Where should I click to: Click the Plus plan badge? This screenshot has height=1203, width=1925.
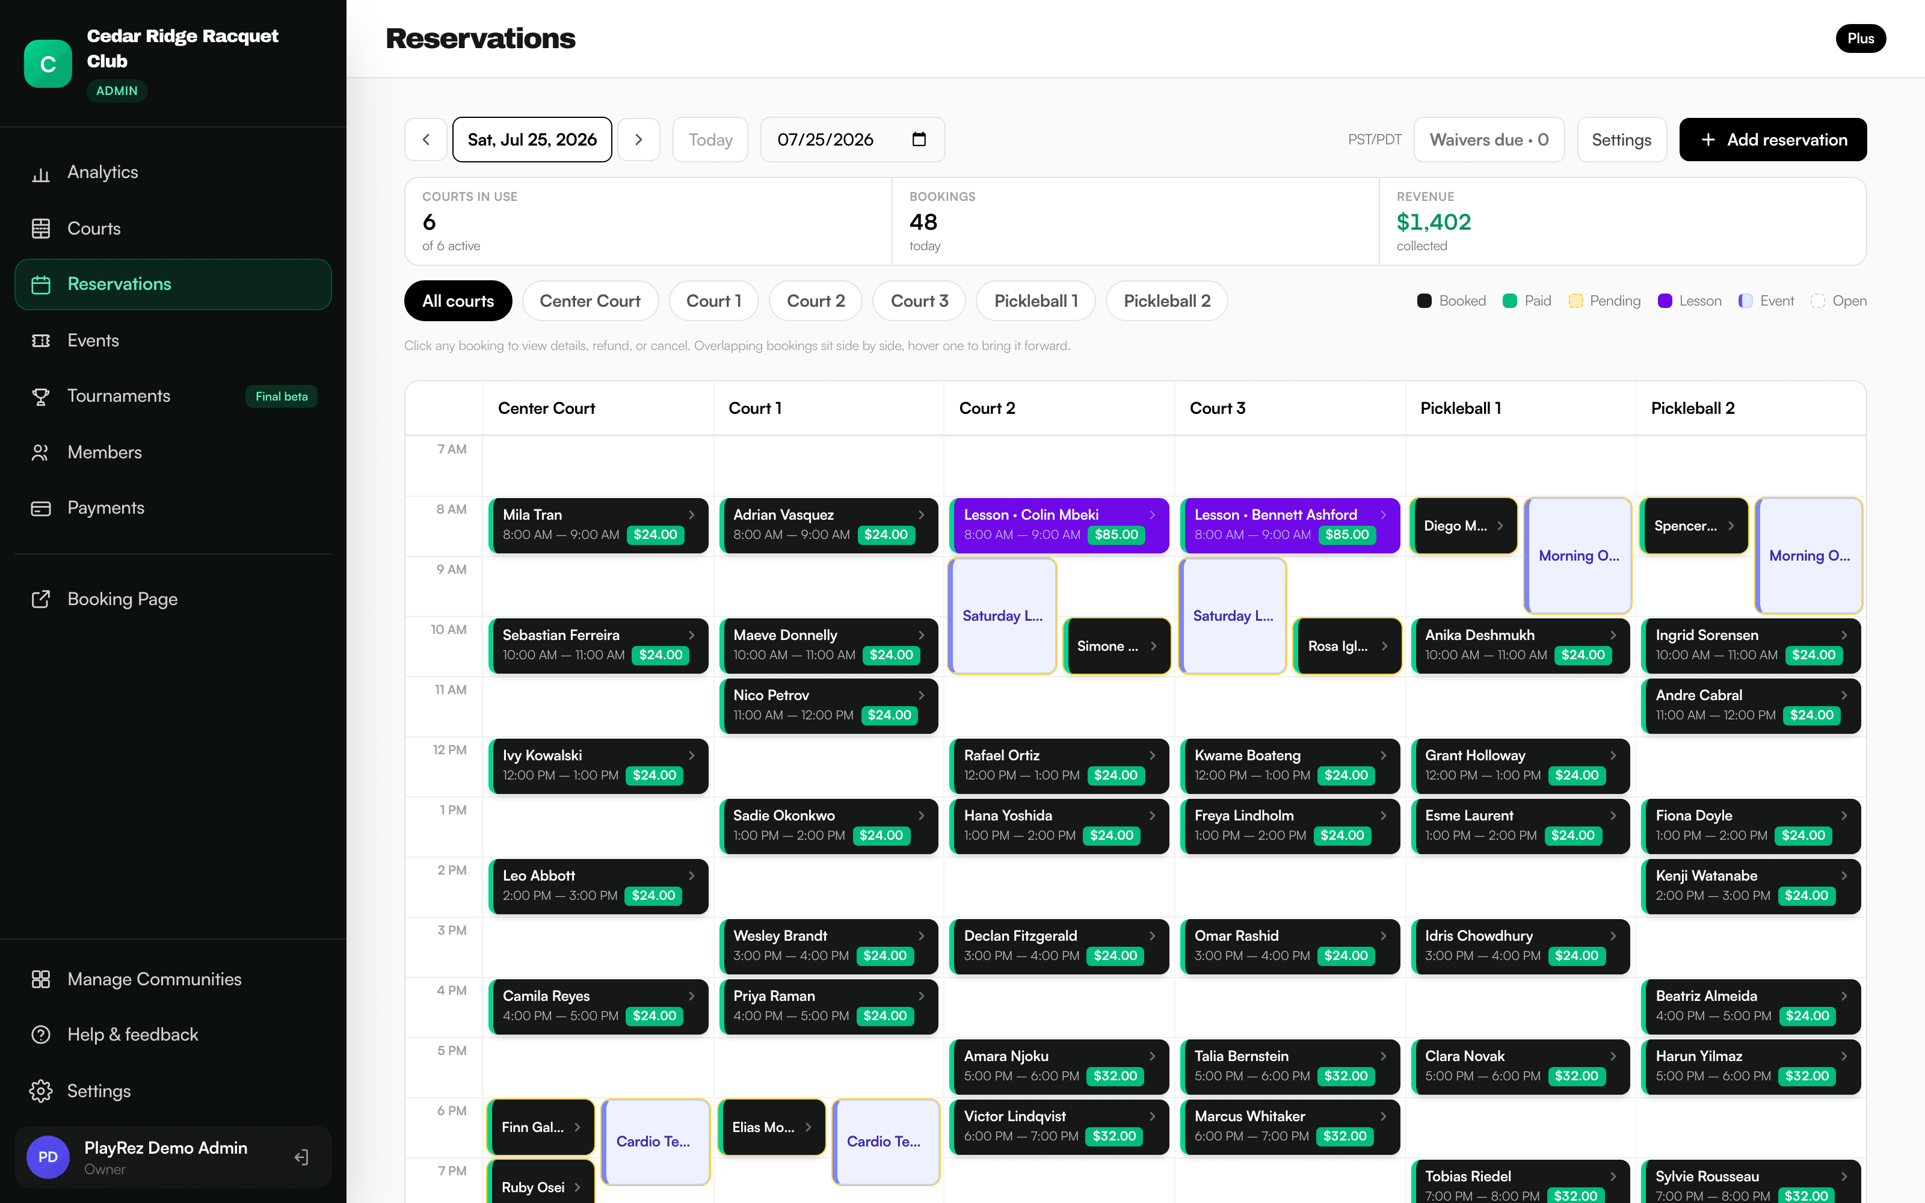click(1861, 38)
